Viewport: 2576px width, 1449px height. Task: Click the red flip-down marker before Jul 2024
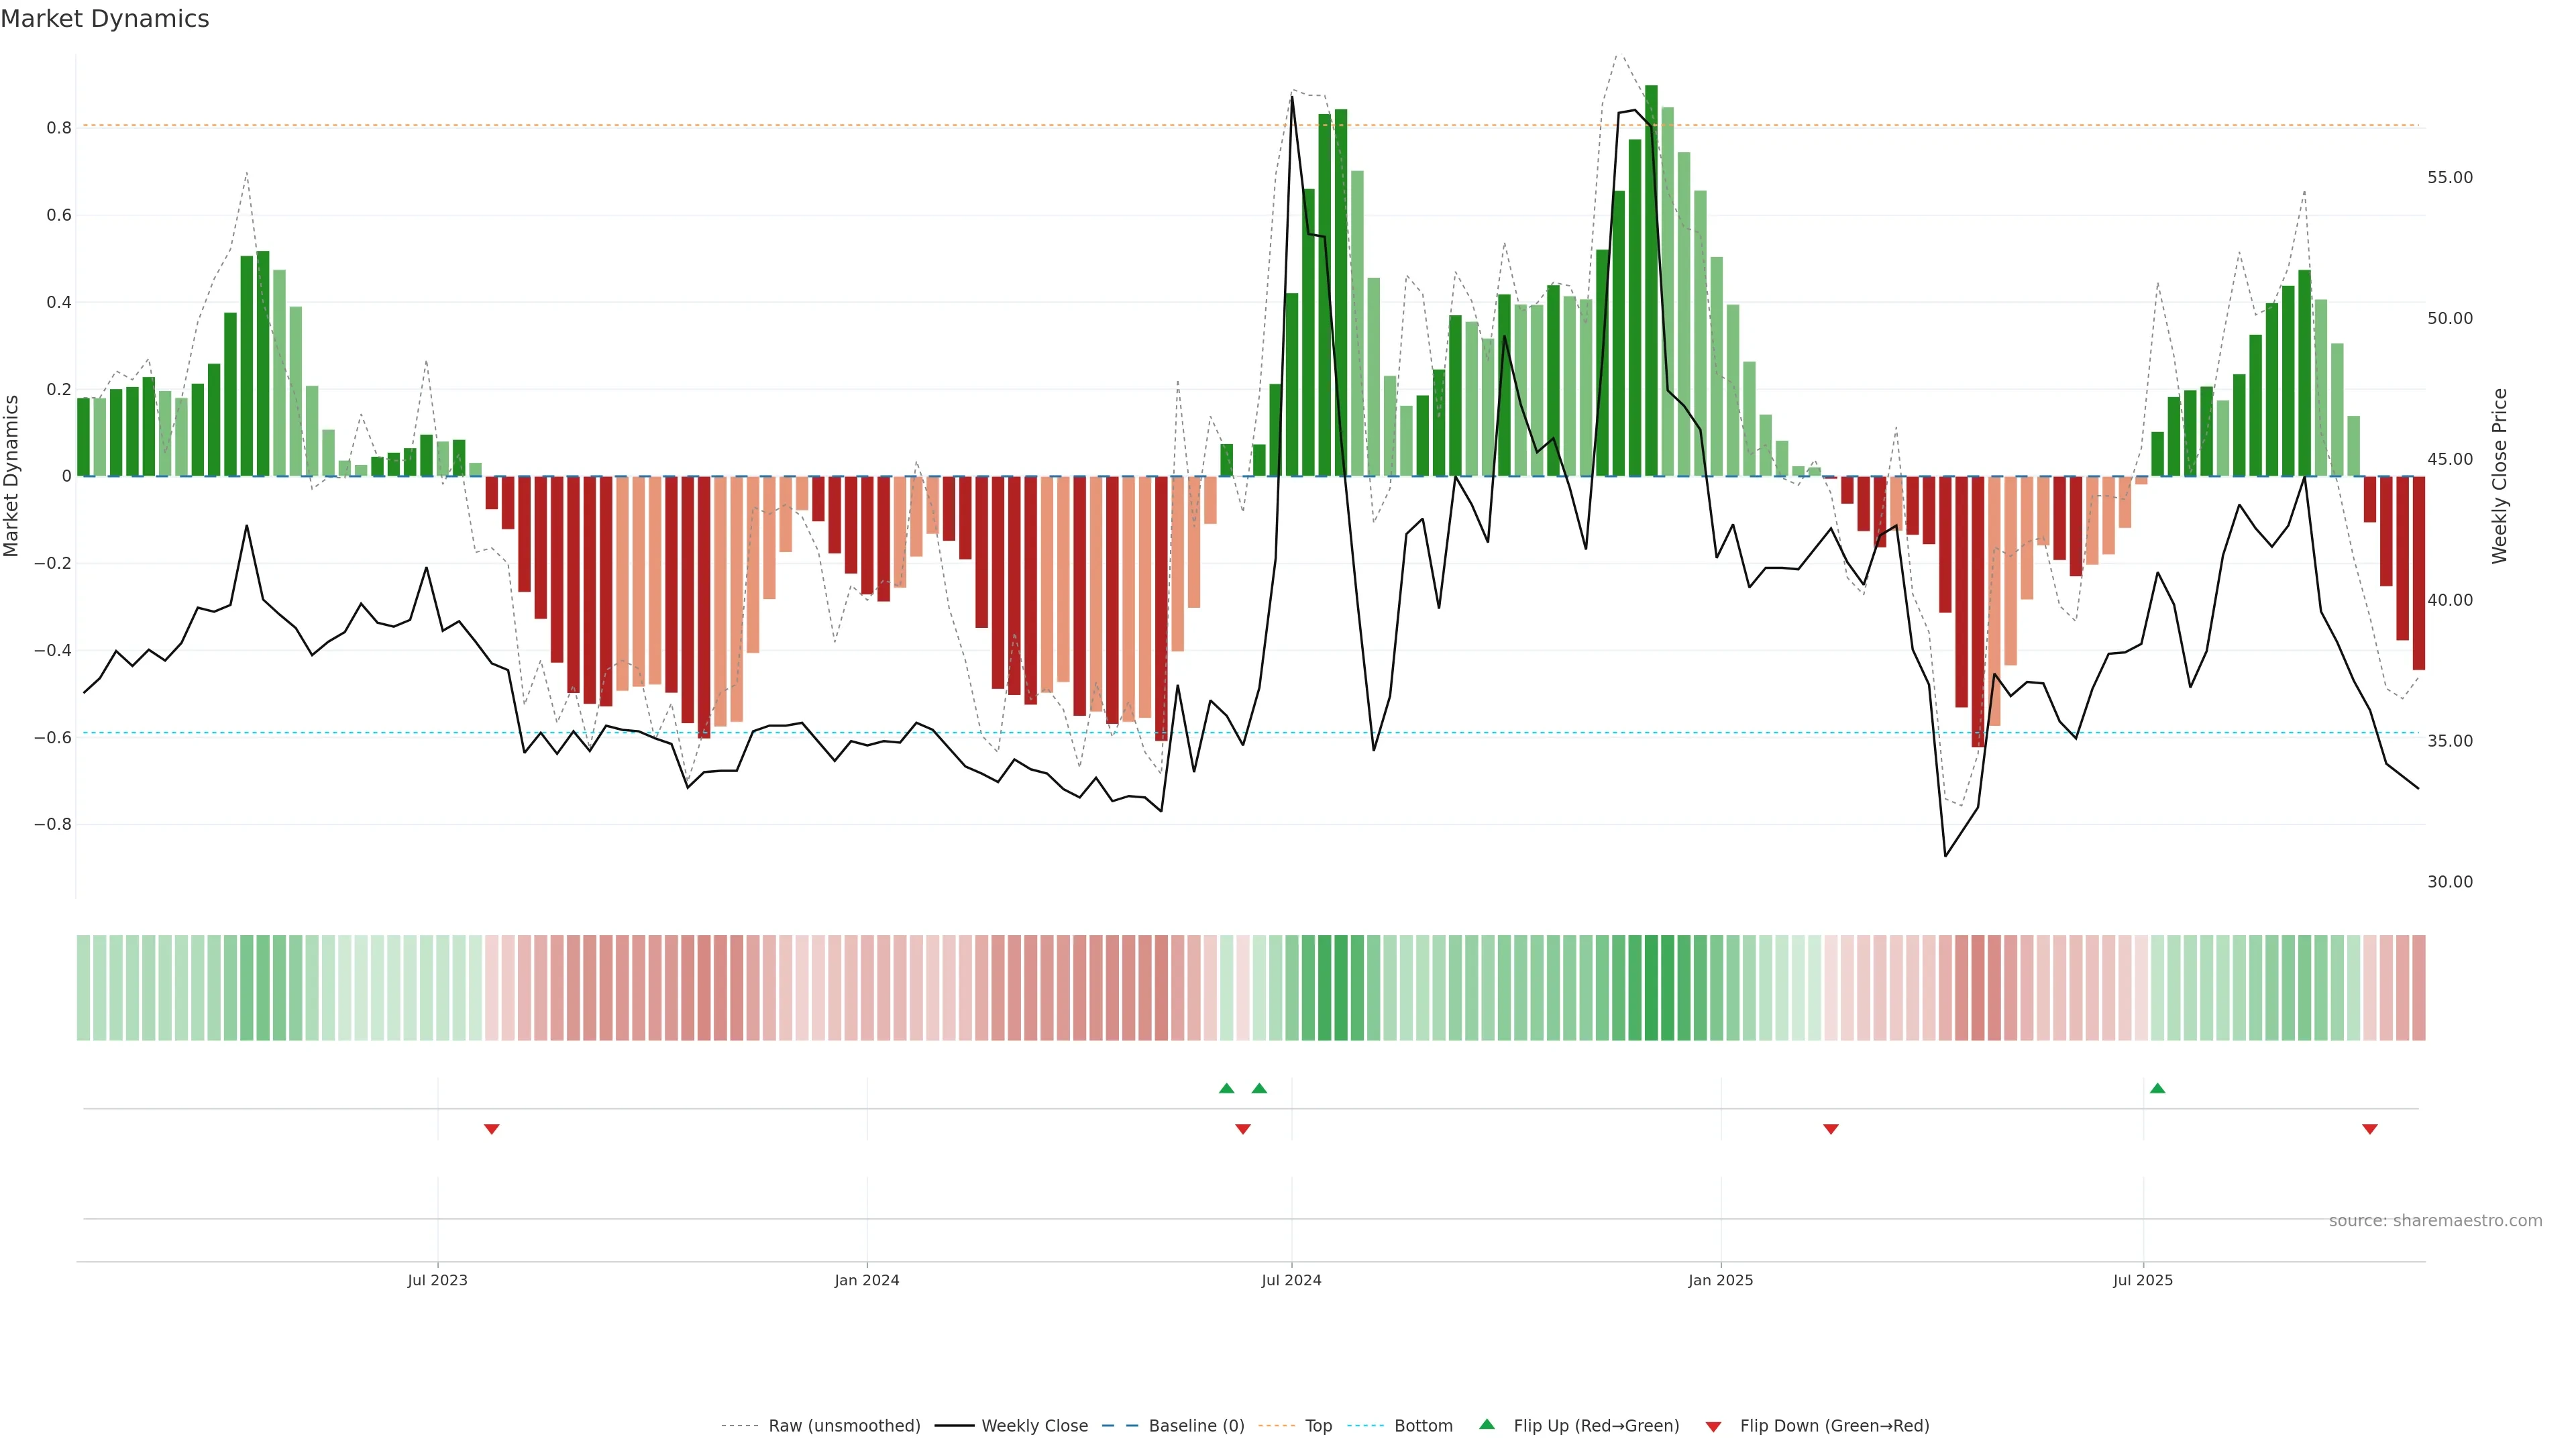(1242, 1129)
